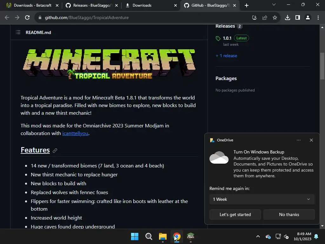Click the site lock icon in address bar
Screen dimensions: 325x244
click(x=40, y=18)
